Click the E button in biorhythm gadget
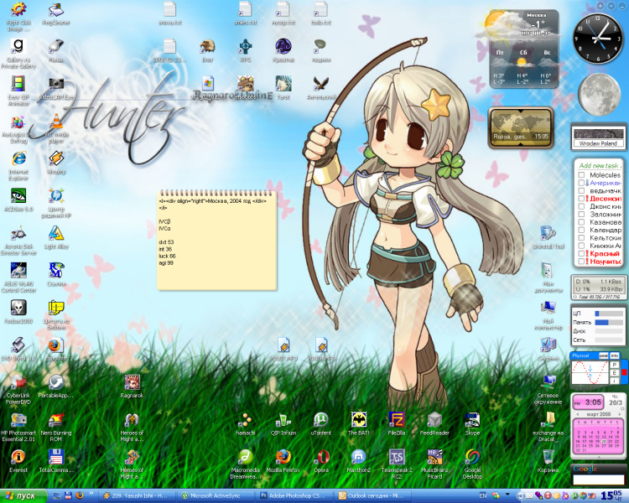Viewport: 629px width, 503px height. (x=614, y=372)
